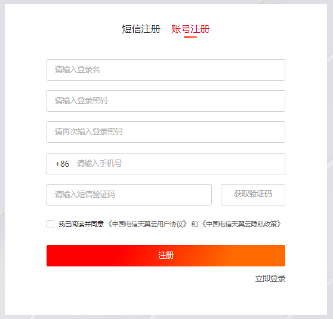The image size is (333, 319).
Task: Click the +86 country code prefix
Action: pos(62,164)
